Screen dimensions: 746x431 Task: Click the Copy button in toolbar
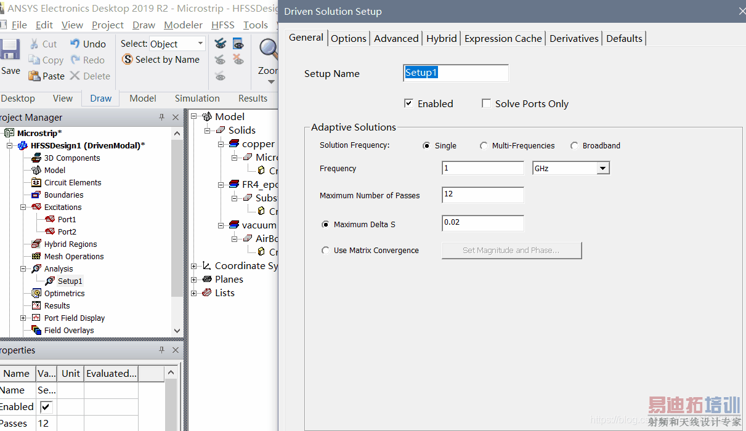pyautogui.click(x=46, y=60)
